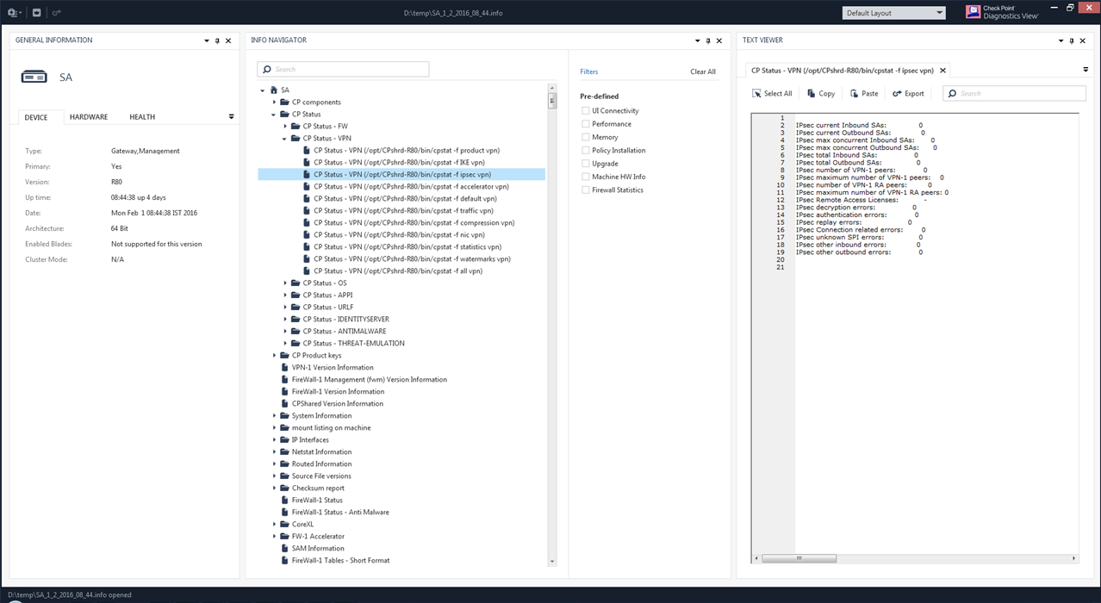The width and height of the screenshot is (1101, 603).
Task: Enable the UI Connectivity filter checkbox
Action: (x=586, y=110)
